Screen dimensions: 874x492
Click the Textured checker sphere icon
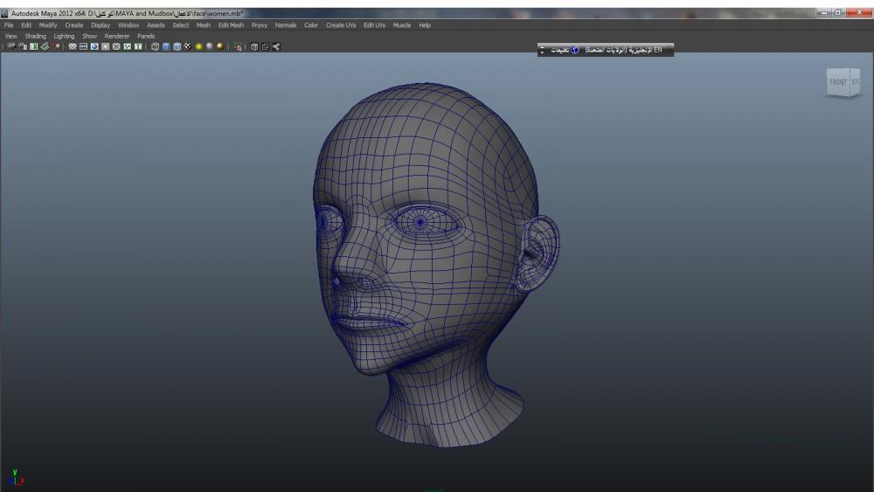click(x=187, y=46)
